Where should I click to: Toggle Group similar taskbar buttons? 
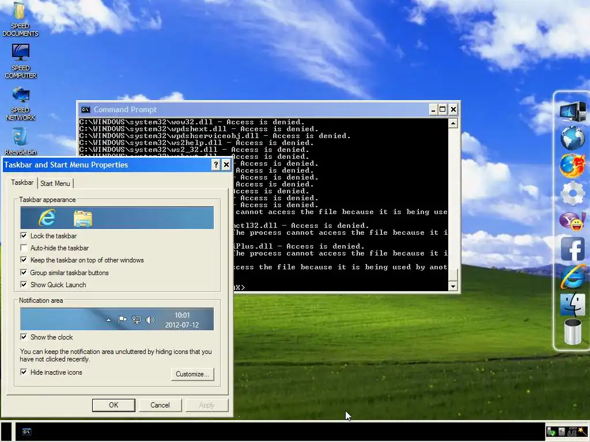tap(24, 272)
